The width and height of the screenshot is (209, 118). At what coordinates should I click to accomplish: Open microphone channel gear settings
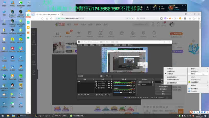pos(134,85)
